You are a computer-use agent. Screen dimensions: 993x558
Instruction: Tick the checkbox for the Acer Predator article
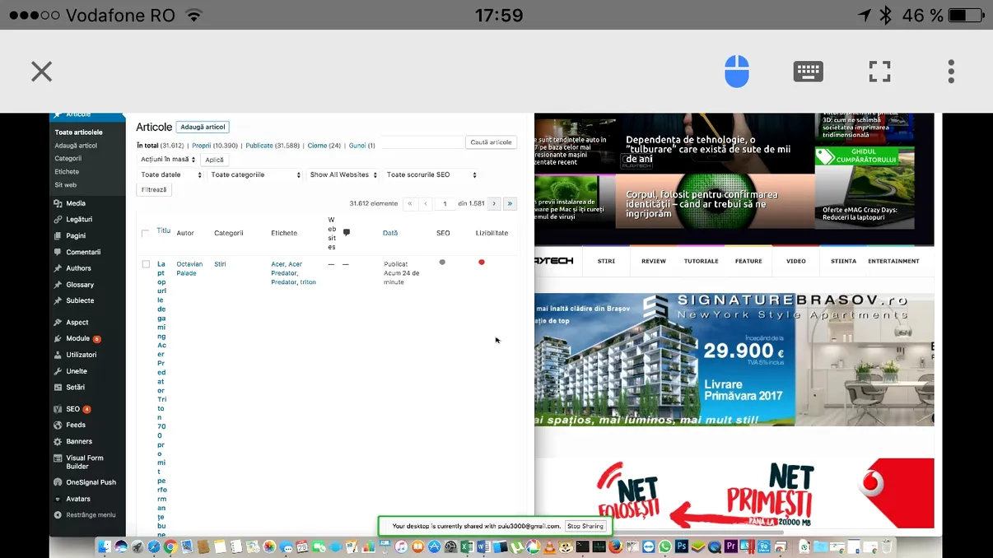[146, 264]
